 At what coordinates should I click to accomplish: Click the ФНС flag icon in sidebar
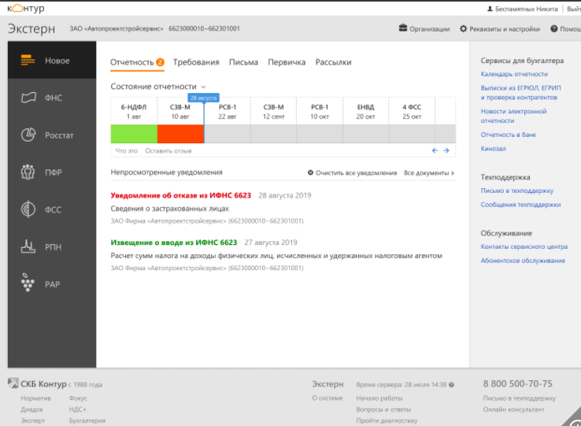click(x=28, y=98)
